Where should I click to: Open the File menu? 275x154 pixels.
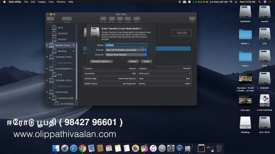coord(26,2)
